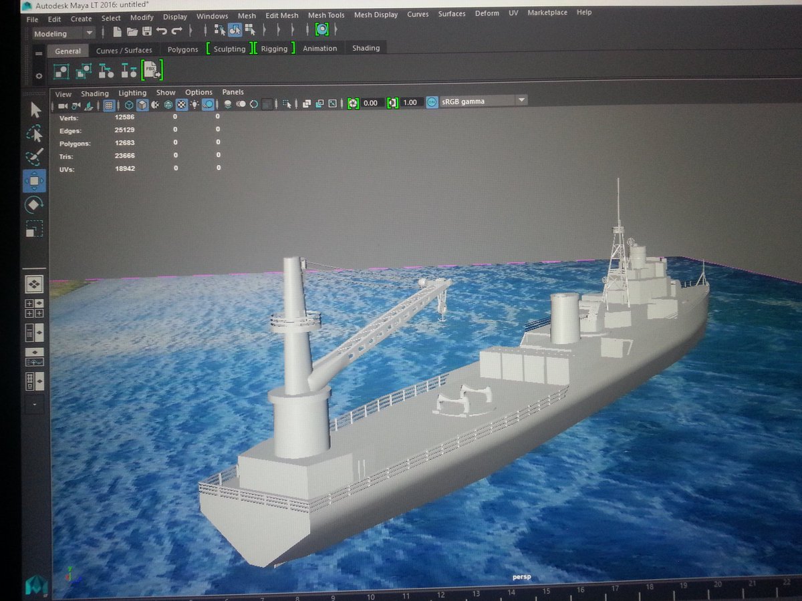This screenshot has height=601, width=802.
Task: Switch to the Rigging shelf tab
Action: click(274, 49)
